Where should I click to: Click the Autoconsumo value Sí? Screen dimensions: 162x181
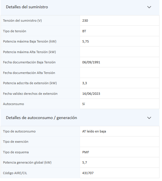tap(84, 104)
